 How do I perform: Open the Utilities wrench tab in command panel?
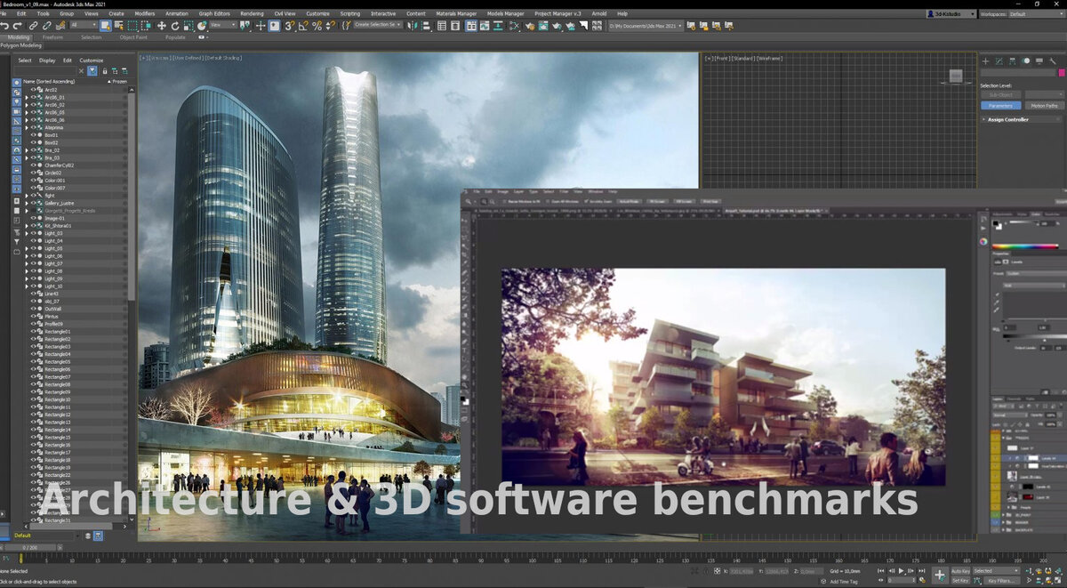pos(1053,61)
